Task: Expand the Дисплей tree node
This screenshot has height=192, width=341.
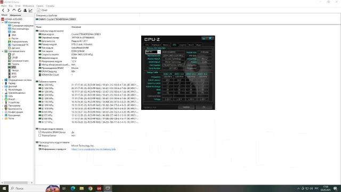Action: coord(3,86)
